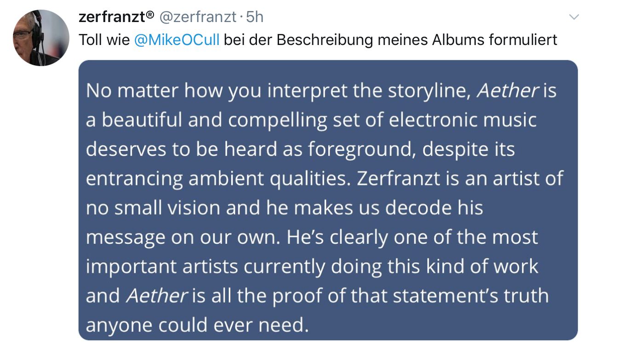
Task: Click "electronic music" in the quote image
Action: point(462,120)
